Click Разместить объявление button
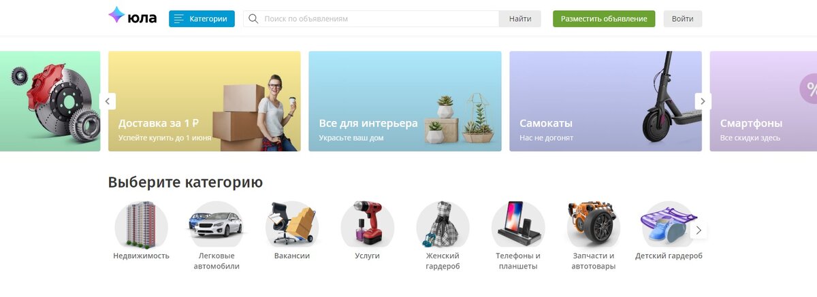The image size is (817, 297). click(x=604, y=19)
